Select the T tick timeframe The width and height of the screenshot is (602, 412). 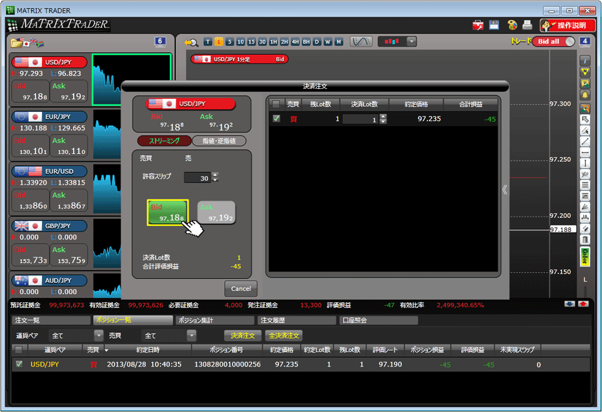[x=208, y=42]
